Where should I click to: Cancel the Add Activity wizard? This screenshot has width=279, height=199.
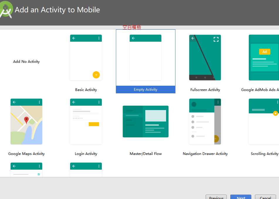coord(265,197)
